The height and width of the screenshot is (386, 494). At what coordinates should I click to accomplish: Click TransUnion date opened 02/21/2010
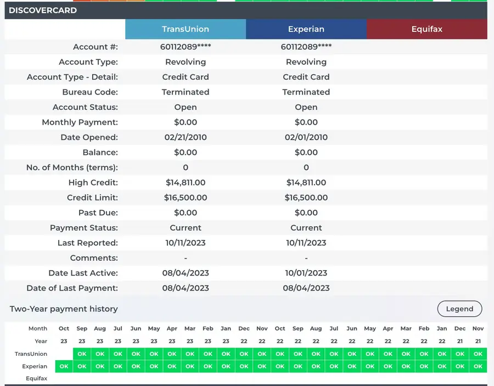coord(186,137)
